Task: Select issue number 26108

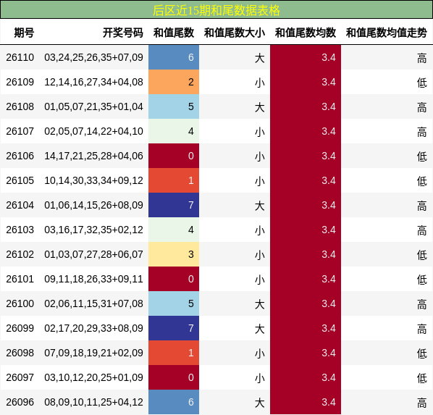Action: pos(20,106)
